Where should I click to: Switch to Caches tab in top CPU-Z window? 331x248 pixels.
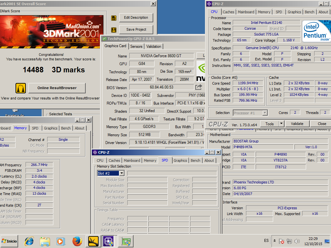[229, 12]
